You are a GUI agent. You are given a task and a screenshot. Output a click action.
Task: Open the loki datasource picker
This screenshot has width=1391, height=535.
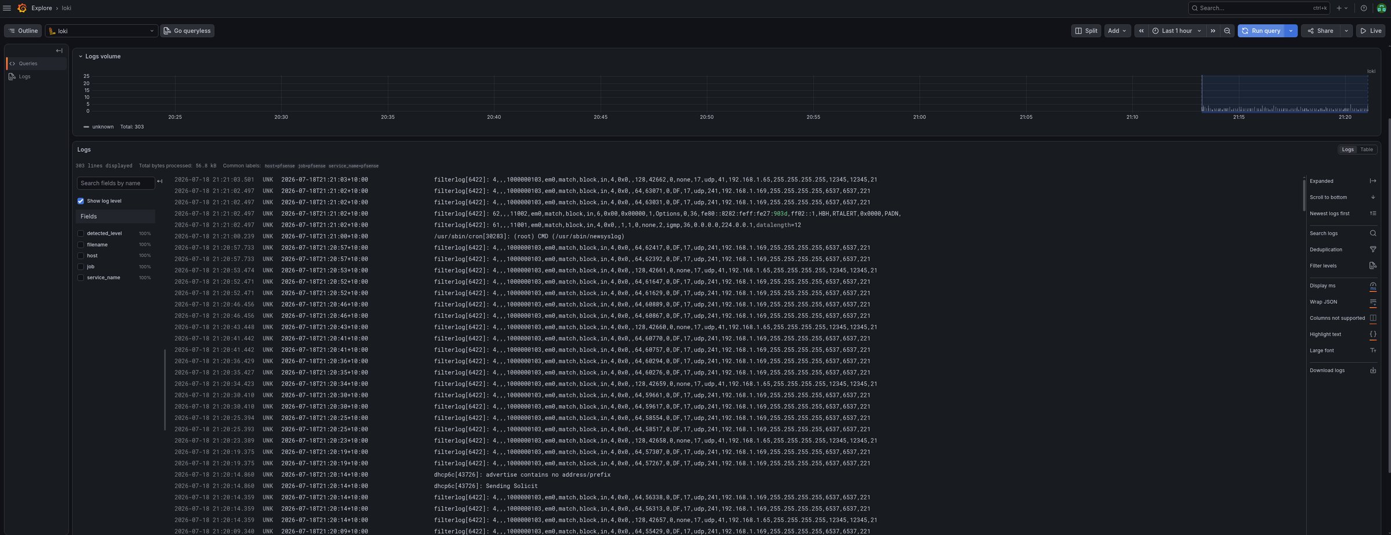(x=101, y=31)
